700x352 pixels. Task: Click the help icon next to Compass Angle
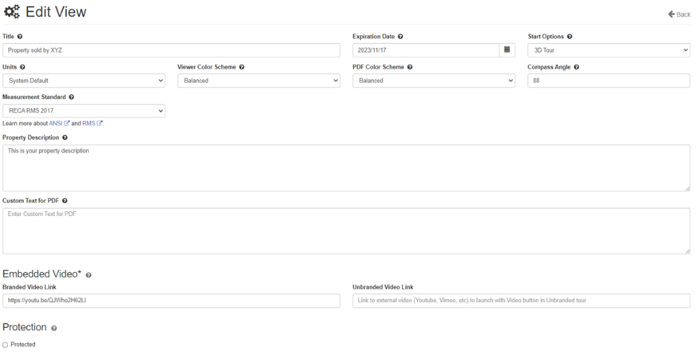point(576,67)
